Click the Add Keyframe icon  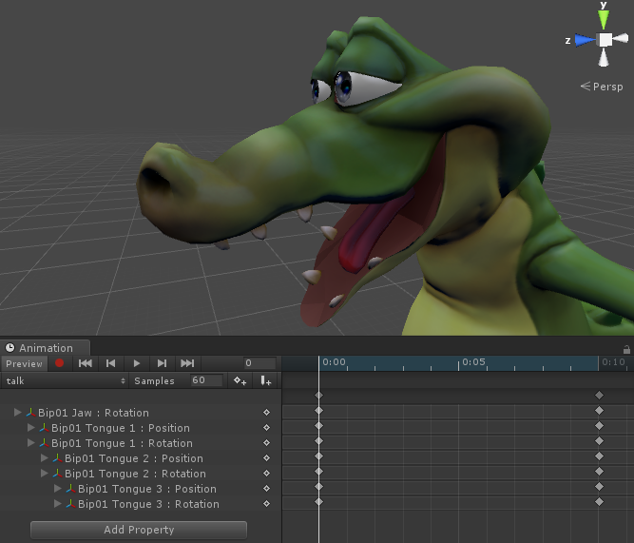click(240, 380)
